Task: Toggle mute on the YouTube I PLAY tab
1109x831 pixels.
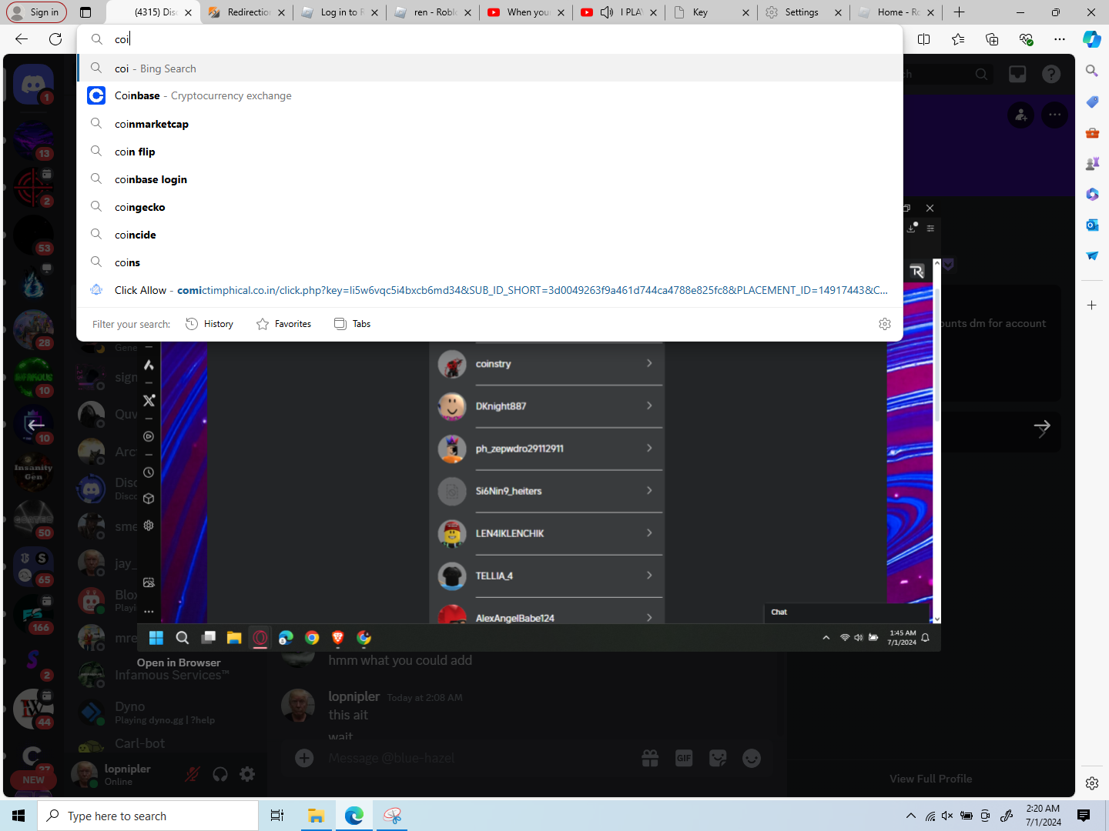Action: (x=607, y=12)
